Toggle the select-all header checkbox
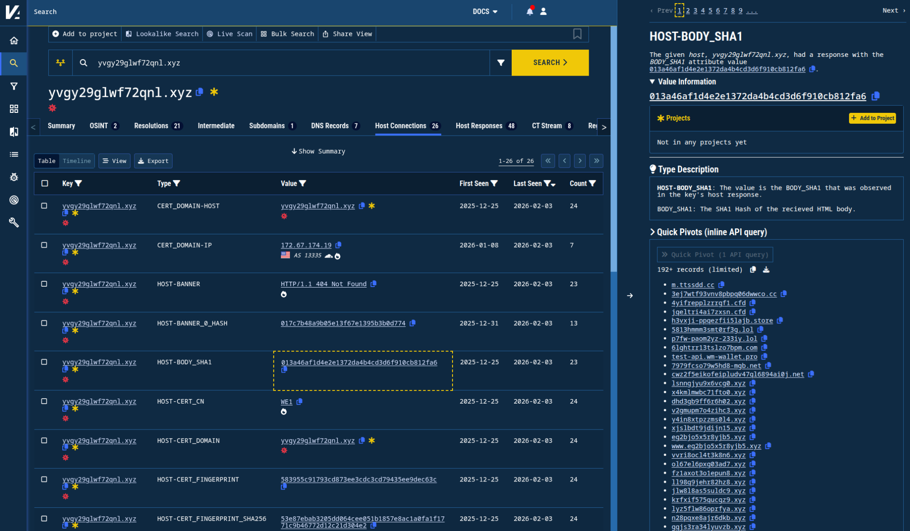This screenshot has width=910, height=531. point(45,183)
